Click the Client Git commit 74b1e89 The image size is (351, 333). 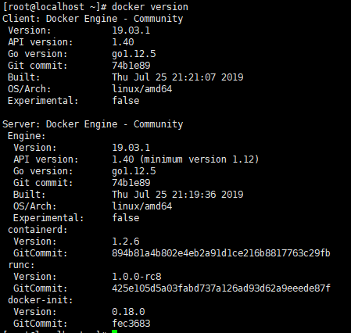point(131,66)
